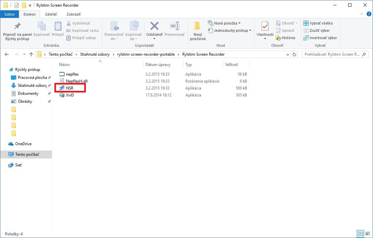The height and width of the screenshot is (238, 373).
Task: Open Pracovná plocha in sidebar
Action: point(30,78)
